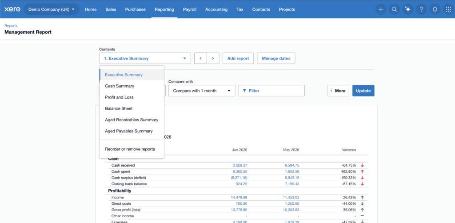Viewport: 455px width, 223px height.
Task: Select Balance Sheet in the contents list
Action: (132, 108)
